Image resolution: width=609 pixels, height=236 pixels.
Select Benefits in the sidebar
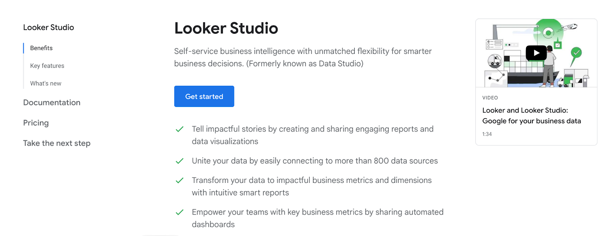(41, 48)
